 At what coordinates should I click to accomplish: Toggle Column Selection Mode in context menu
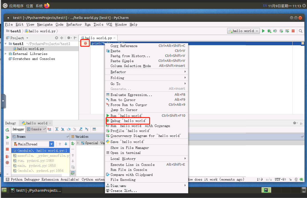146,66
